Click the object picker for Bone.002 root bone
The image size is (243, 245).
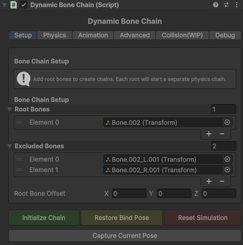click(x=227, y=122)
